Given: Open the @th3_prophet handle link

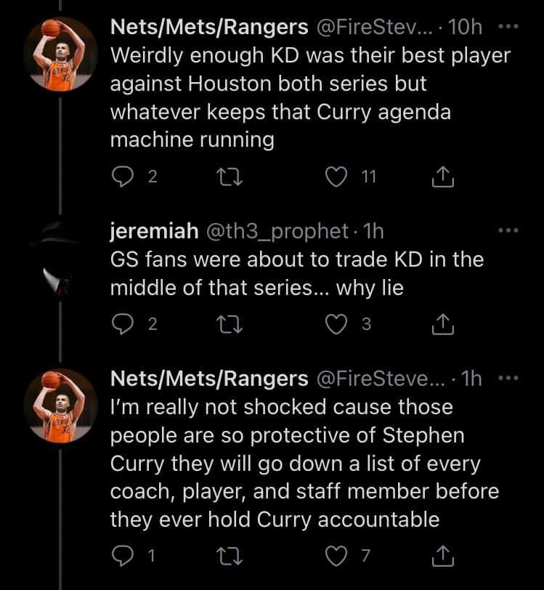Looking at the screenshot, I should tap(277, 231).
